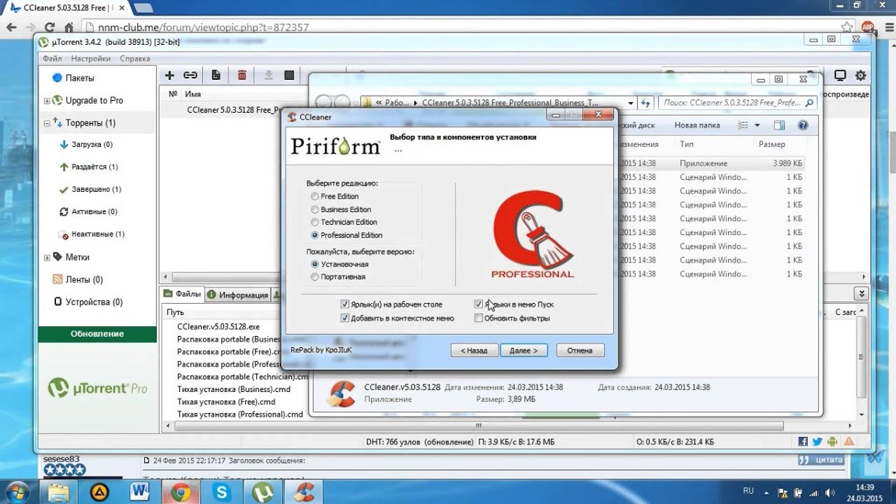Screen dimensions: 896x504
Task: Click CCleaner.v5.03.5128.exe in files list
Action: coord(218,327)
